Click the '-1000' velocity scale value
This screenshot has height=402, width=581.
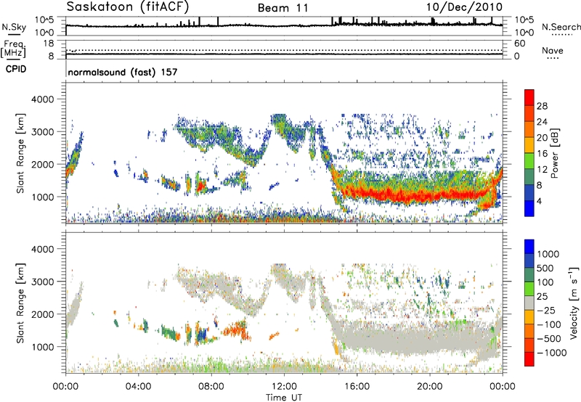551,353
